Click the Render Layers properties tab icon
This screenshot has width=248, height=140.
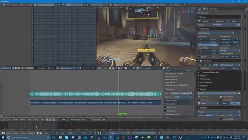click(x=207, y=9)
